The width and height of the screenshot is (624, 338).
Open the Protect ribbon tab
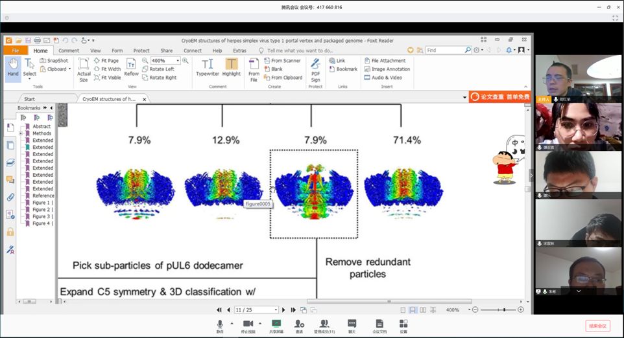click(141, 51)
